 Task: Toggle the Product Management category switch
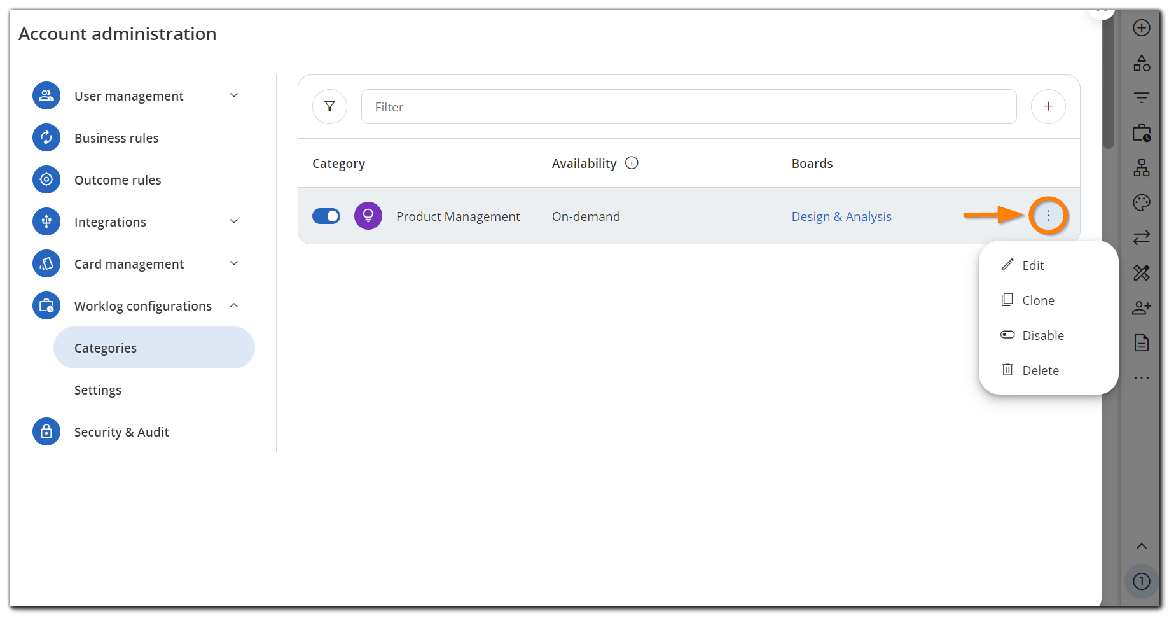click(x=326, y=216)
